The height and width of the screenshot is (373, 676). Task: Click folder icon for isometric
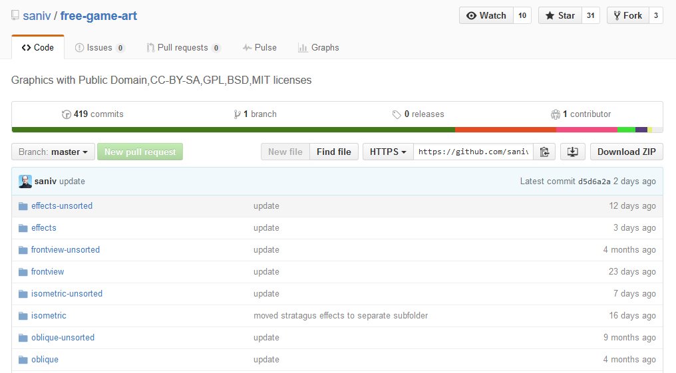point(23,316)
